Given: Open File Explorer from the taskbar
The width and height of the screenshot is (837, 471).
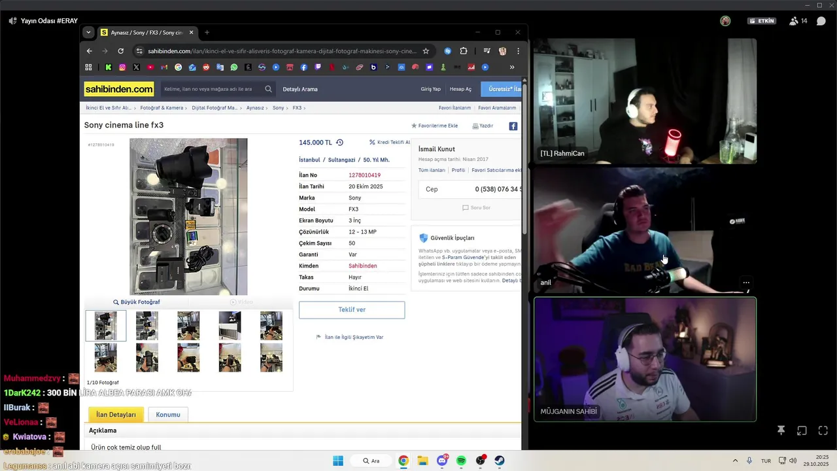Looking at the screenshot, I should [422, 461].
